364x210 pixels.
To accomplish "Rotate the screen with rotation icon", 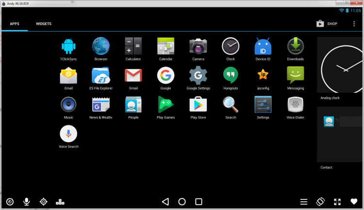I will click(320, 202).
